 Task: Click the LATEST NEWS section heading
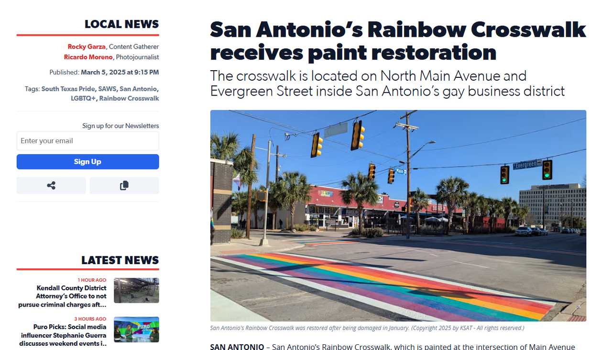pyautogui.click(x=120, y=260)
